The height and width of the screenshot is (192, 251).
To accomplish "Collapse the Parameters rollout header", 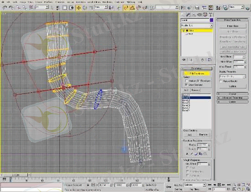I will tap(197, 68).
